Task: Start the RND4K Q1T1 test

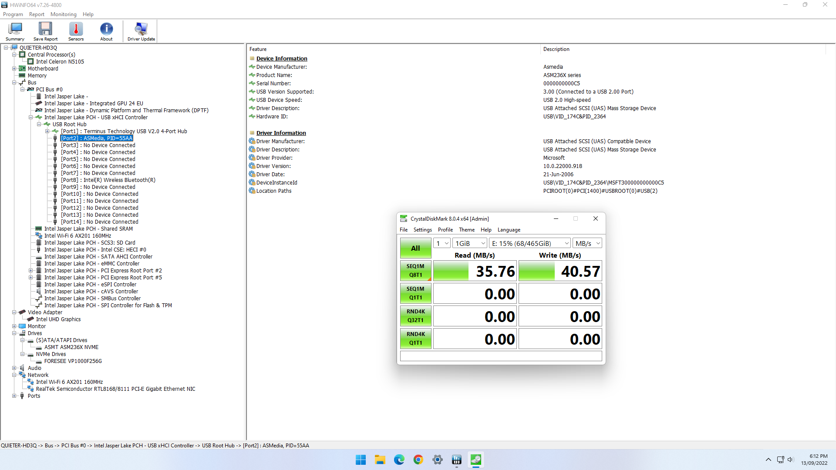Action: tap(415, 339)
